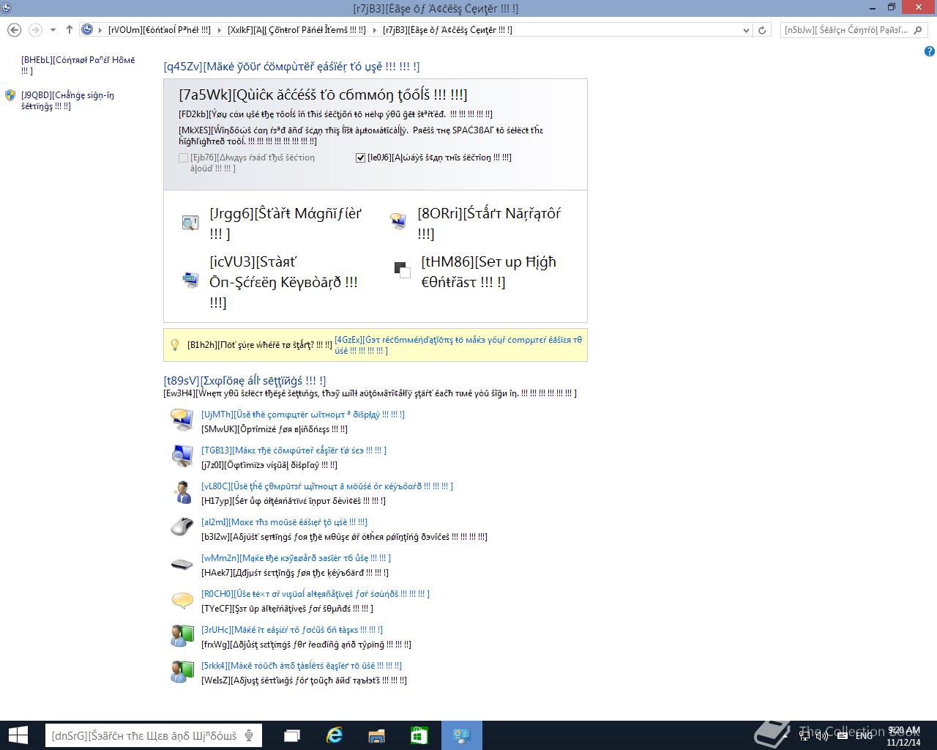The width and height of the screenshot is (937, 750).
Task: Refresh the page with the refresh button
Action: 762,30
